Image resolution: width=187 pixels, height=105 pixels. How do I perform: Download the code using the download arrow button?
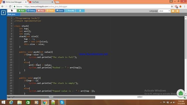80,10
